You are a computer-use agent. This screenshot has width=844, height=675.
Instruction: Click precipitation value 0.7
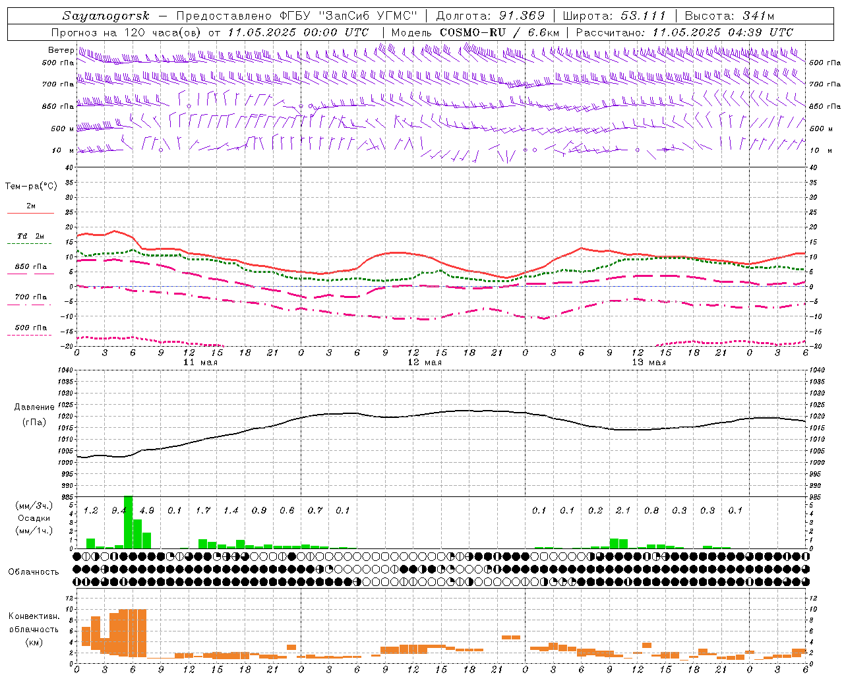(x=315, y=510)
